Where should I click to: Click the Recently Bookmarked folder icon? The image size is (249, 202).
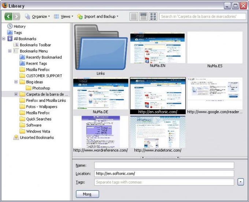[x=22, y=57]
